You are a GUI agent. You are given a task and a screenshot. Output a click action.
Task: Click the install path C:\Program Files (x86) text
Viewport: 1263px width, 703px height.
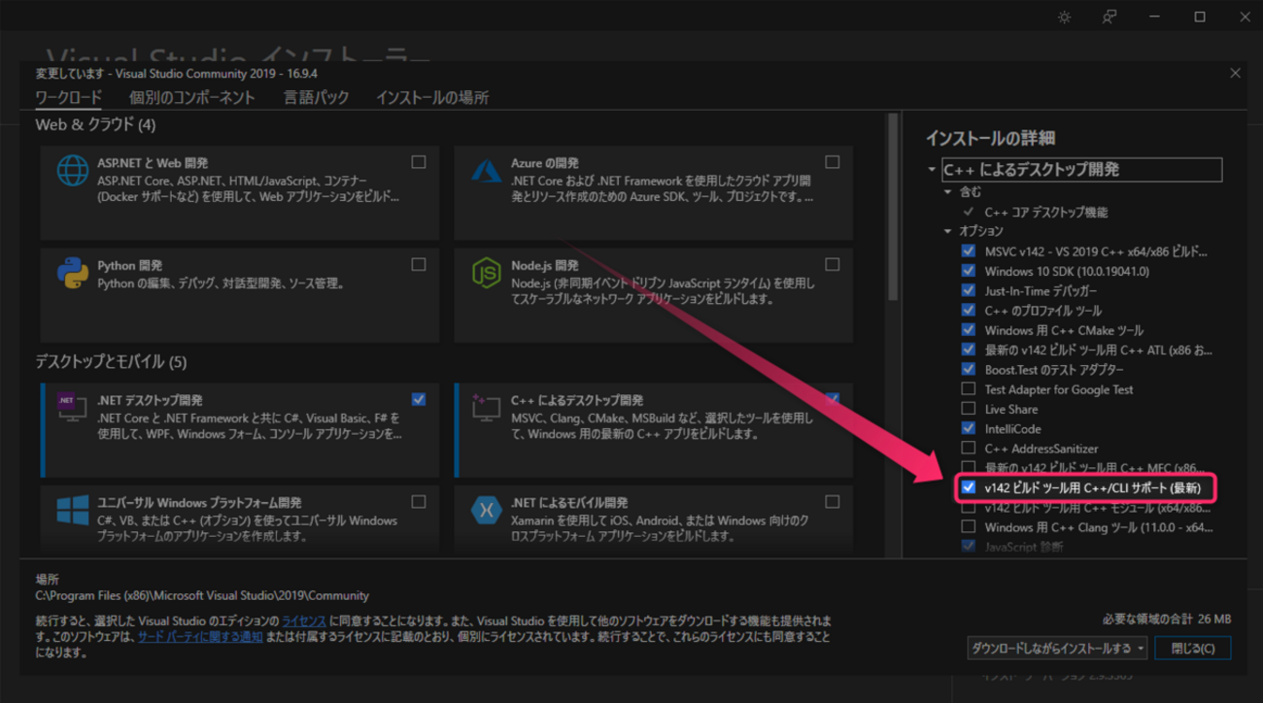[202, 595]
